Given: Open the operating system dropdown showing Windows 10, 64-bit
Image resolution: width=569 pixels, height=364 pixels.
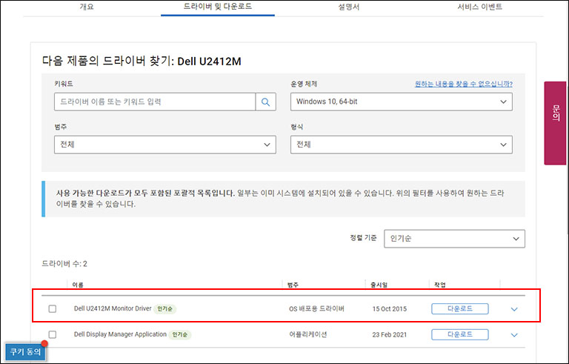Looking at the screenshot, I should click(x=402, y=102).
